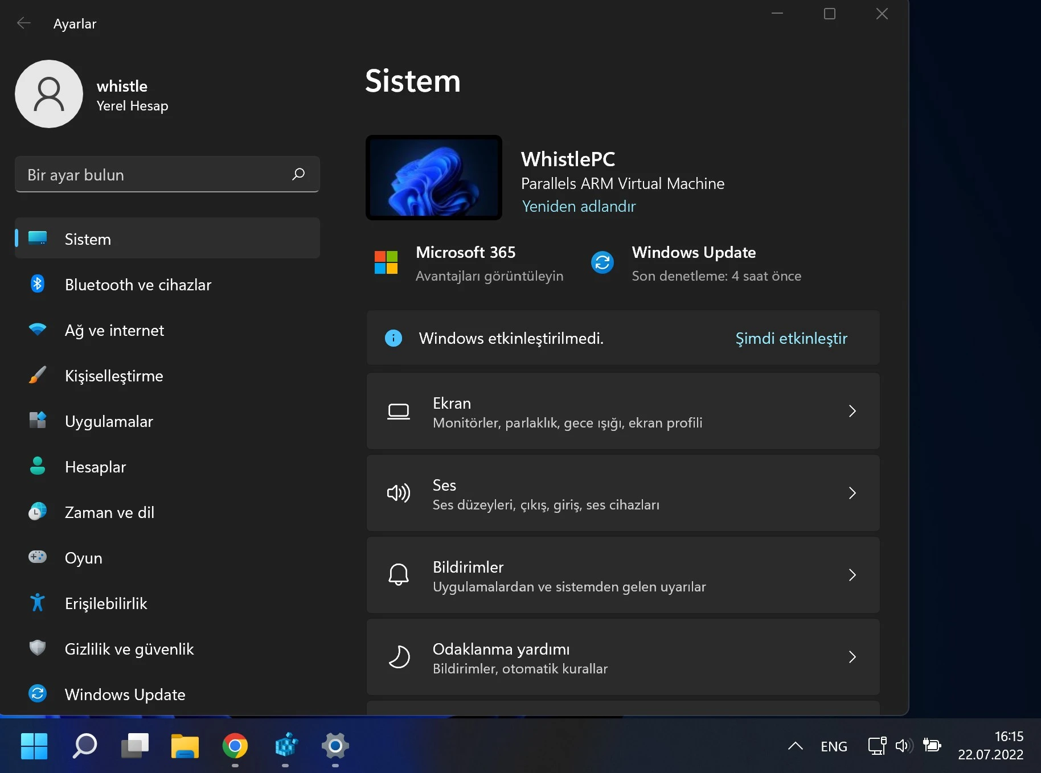Click the volume icon in system tray
The image size is (1041, 773).
point(904,746)
